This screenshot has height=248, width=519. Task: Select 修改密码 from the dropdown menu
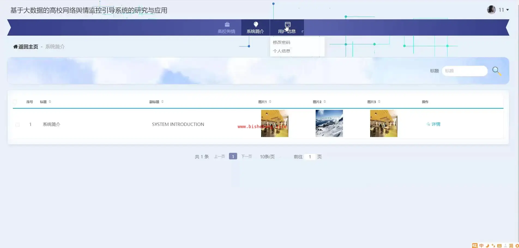click(282, 42)
